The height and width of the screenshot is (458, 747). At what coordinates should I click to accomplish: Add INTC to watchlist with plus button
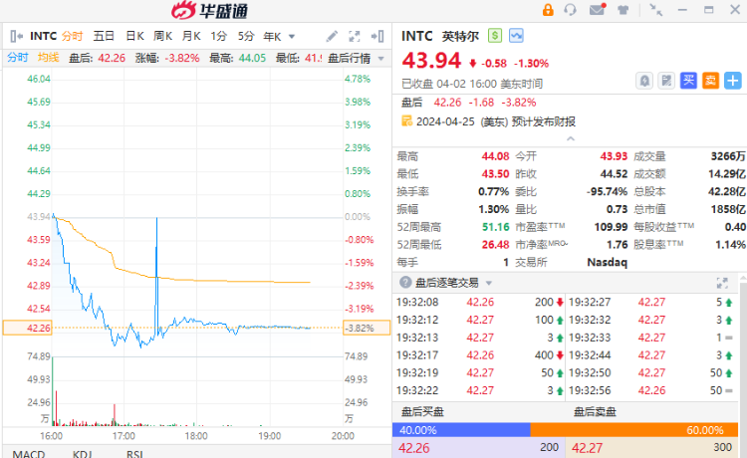tap(733, 81)
